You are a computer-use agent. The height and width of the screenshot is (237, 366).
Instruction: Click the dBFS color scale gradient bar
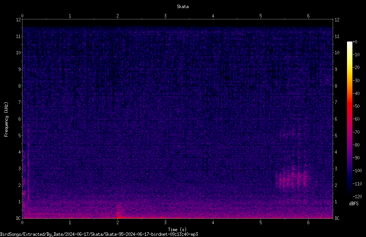(349, 119)
